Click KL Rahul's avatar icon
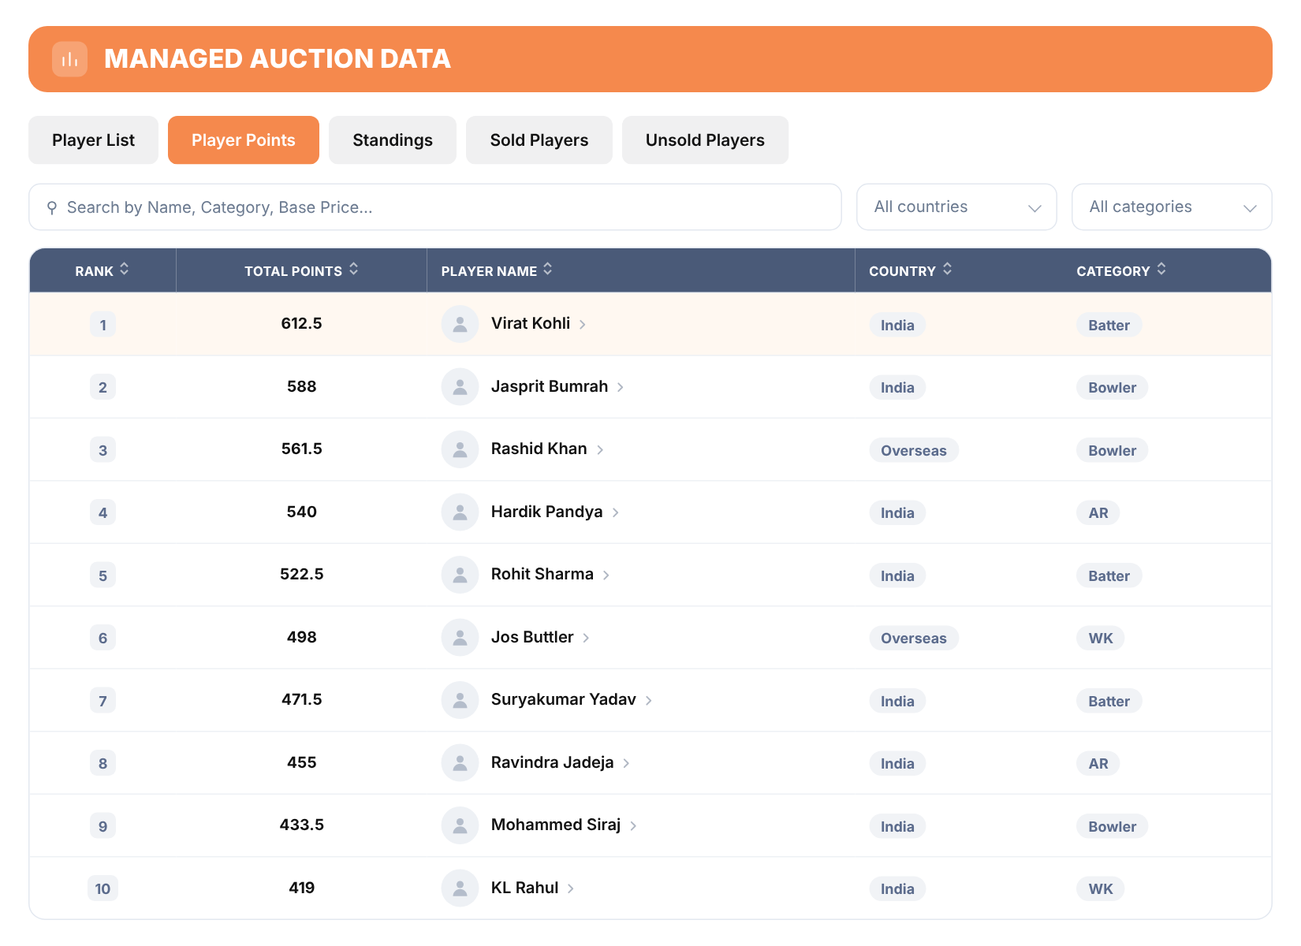This screenshot has width=1301, height=946. pyautogui.click(x=460, y=888)
